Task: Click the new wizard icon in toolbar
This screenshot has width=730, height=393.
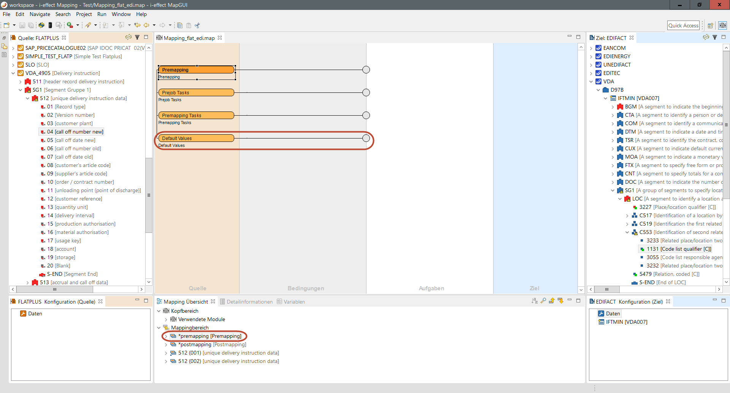Action: click(x=6, y=25)
